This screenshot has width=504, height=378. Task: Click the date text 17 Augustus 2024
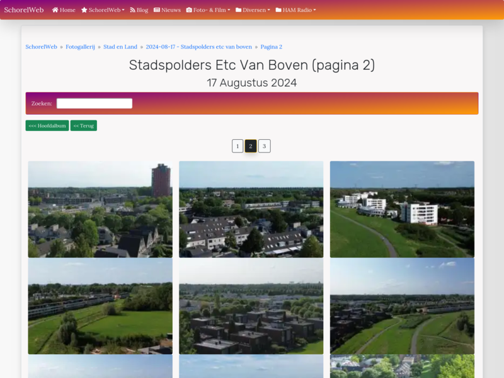tap(252, 83)
